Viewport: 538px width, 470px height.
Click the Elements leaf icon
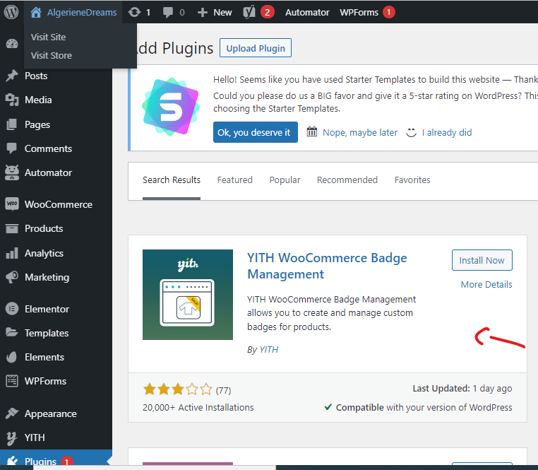[x=12, y=357]
